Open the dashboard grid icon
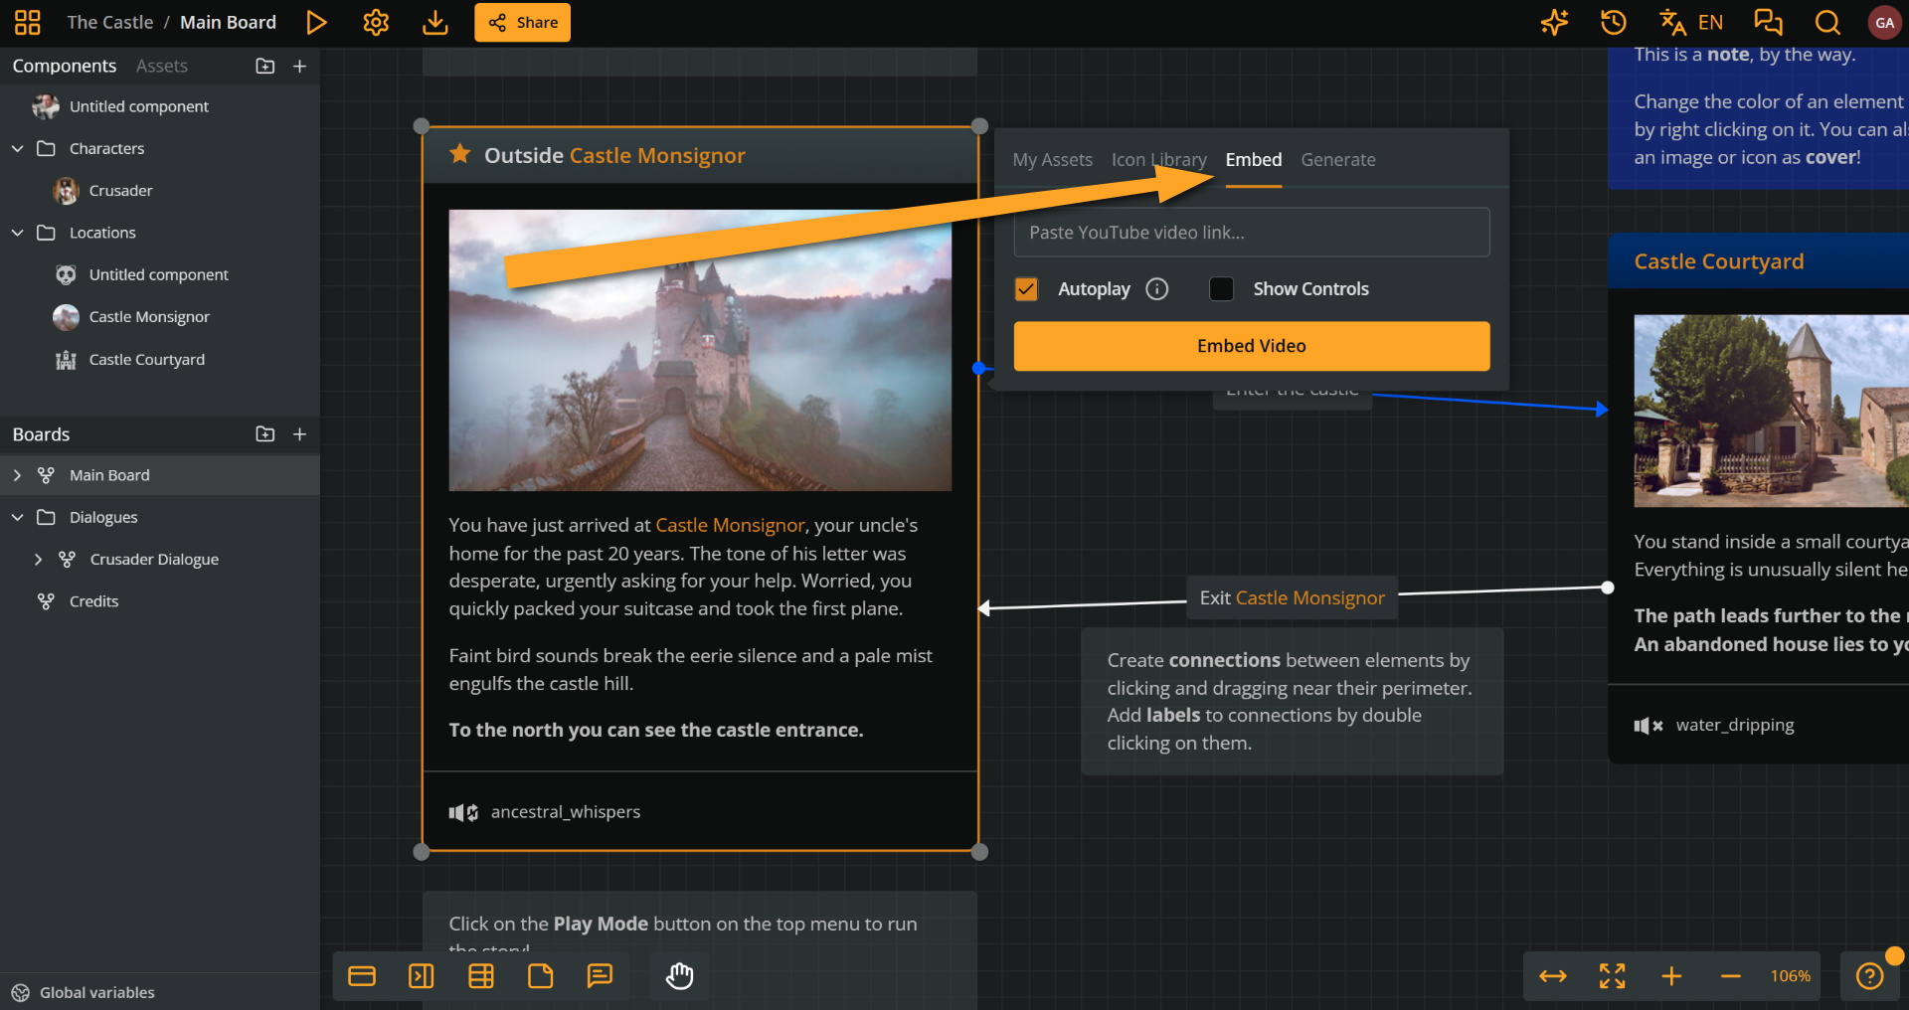 (28, 22)
